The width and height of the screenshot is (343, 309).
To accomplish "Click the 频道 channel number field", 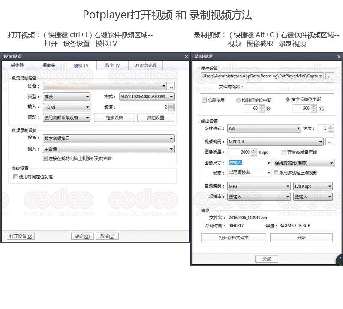I will tap(144, 107).
